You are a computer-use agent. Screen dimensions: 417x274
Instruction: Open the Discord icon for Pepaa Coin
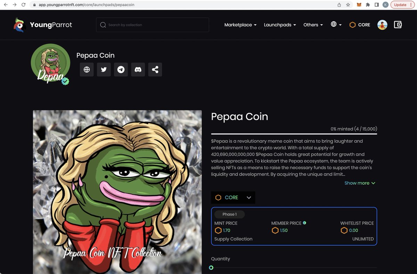click(138, 70)
